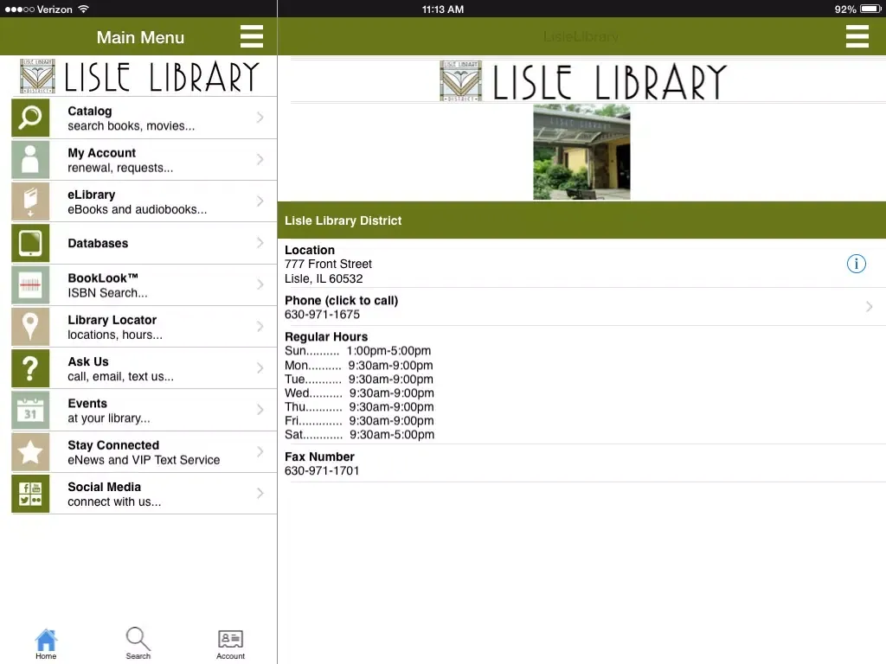Image resolution: width=886 pixels, height=664 pixels.
Task: Expand the Catalog row chevron
Action: 260,118
